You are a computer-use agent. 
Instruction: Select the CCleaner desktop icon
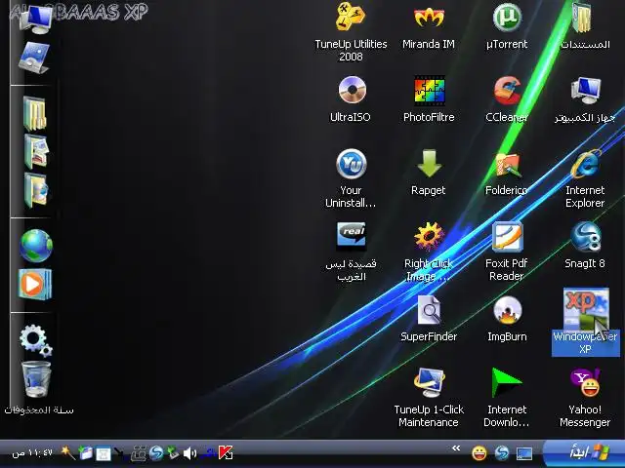[507, 99]
